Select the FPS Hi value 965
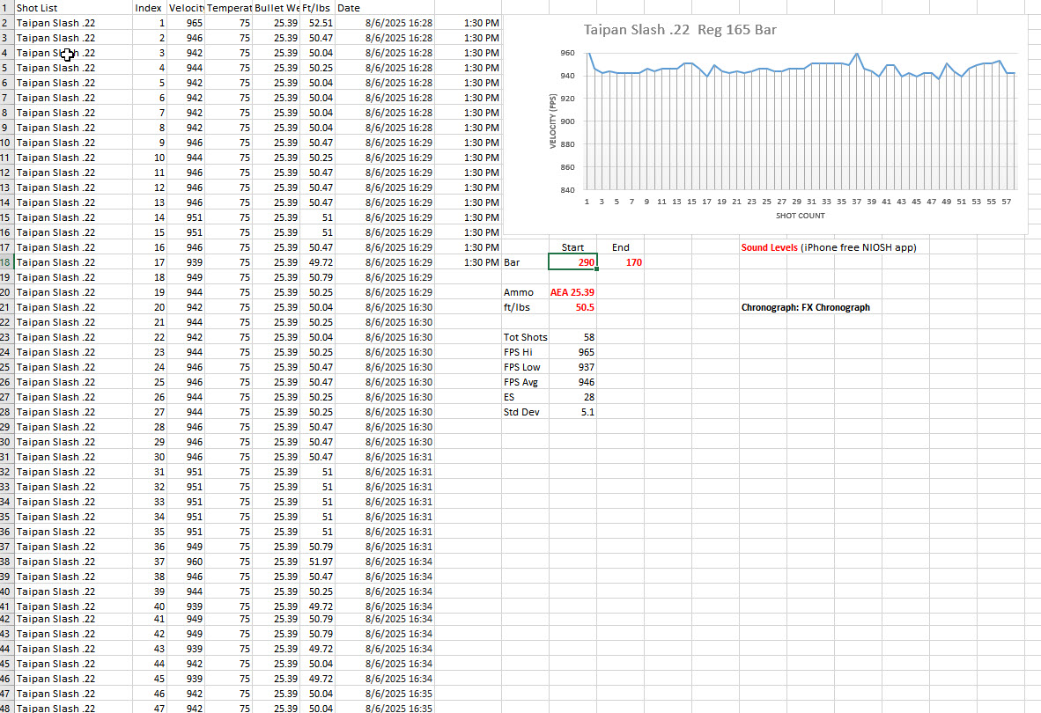The height and width of the screenshot is (713, 1041). pos(573,352)
